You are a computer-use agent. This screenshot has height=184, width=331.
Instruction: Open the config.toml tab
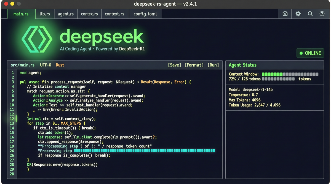[x=145, y=14]
